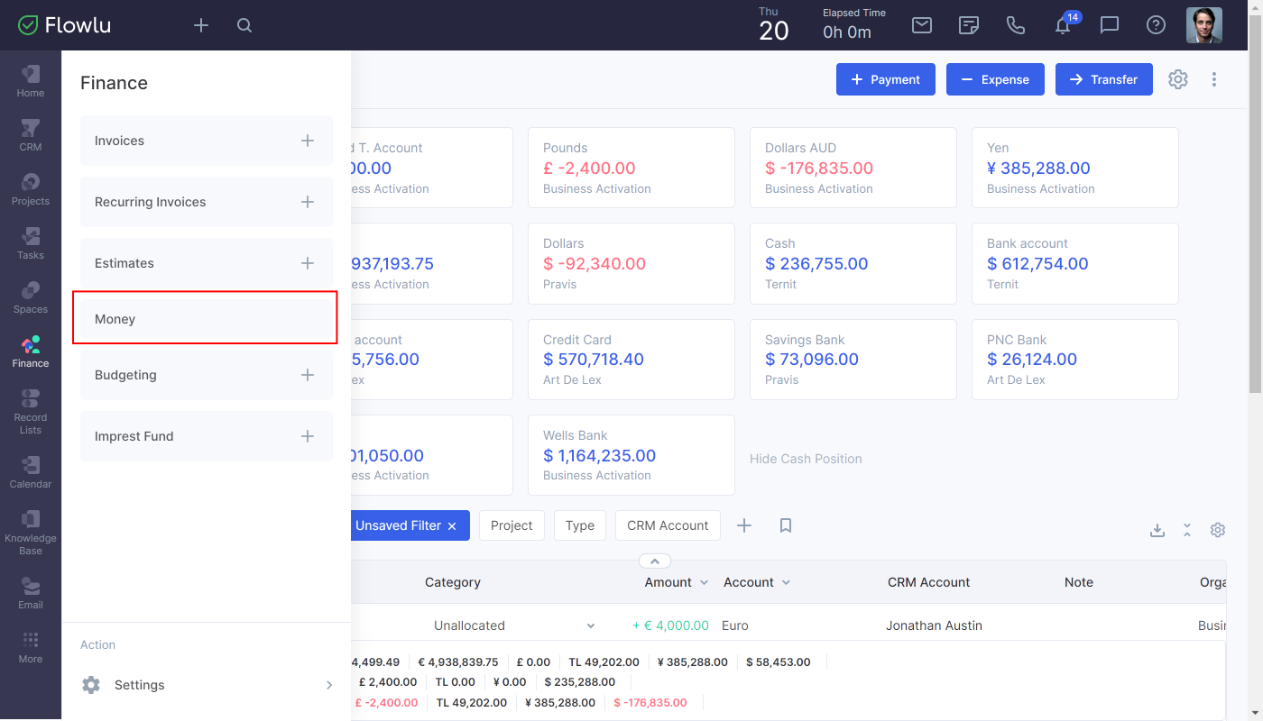Add a new recurring invoice plus
1263x721 pixels.
(x=308, y=202)
